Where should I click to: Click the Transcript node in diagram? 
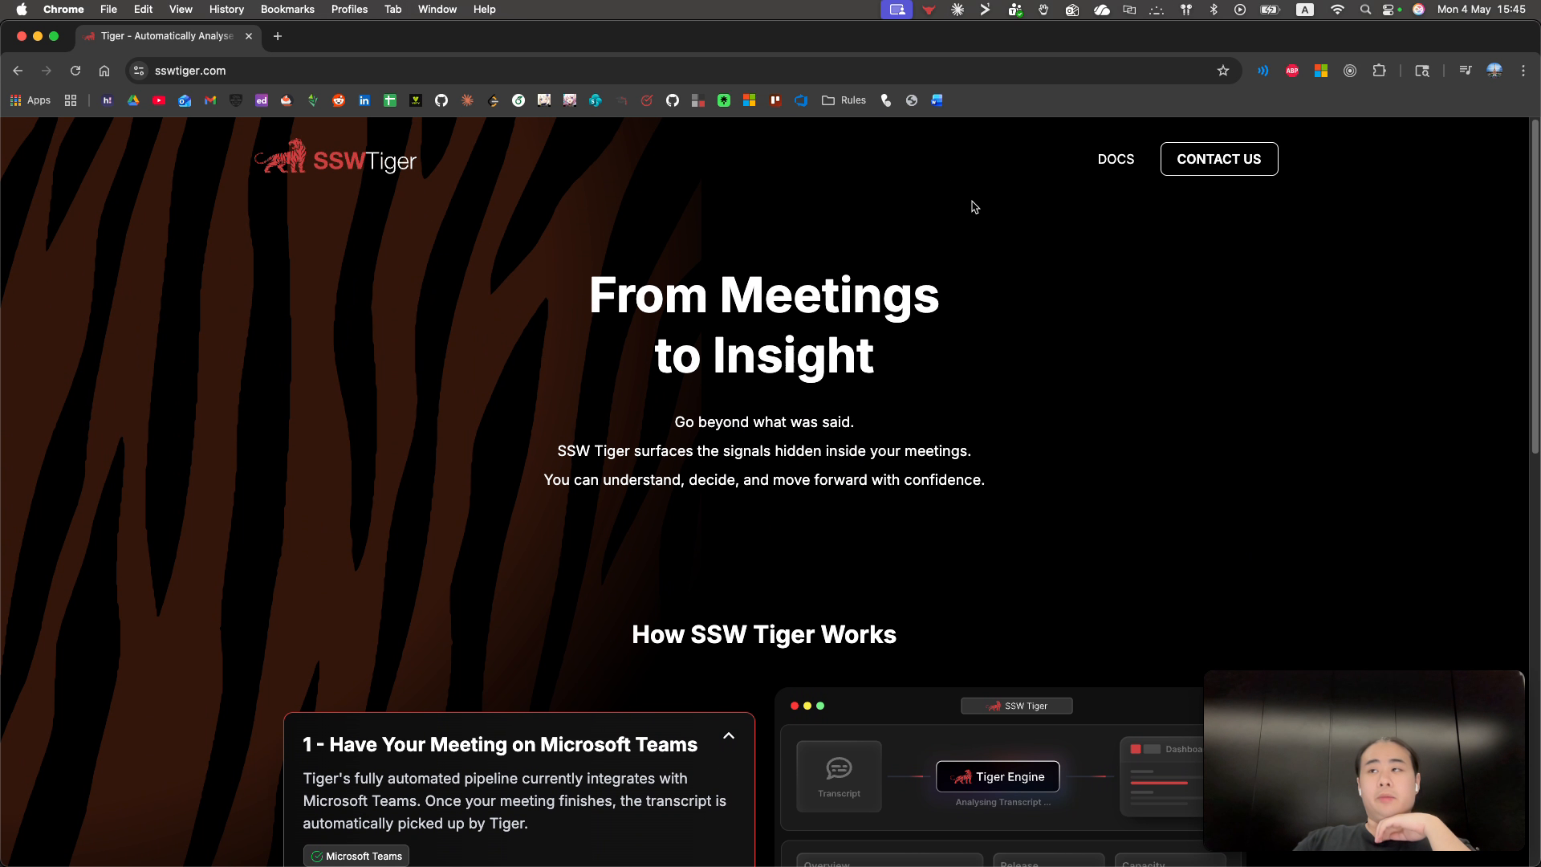click(839, 776)
